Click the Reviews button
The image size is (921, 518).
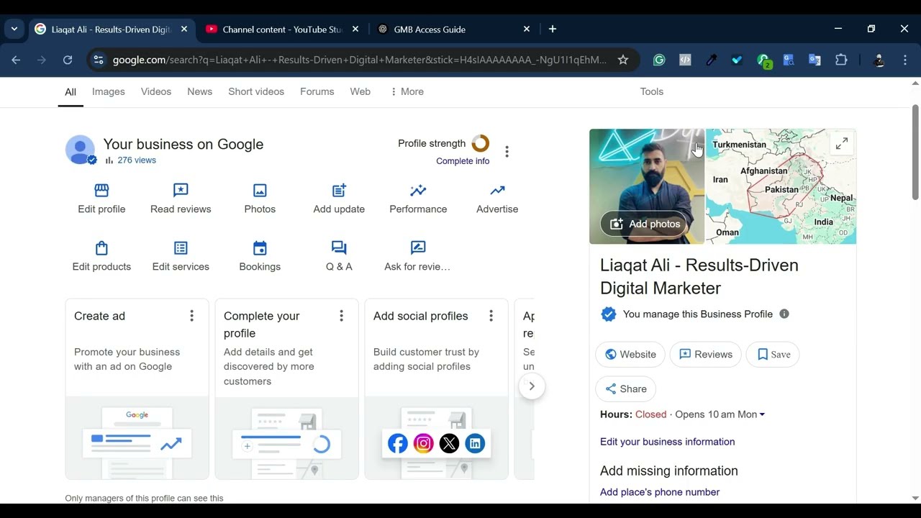[x=705, y=354]
